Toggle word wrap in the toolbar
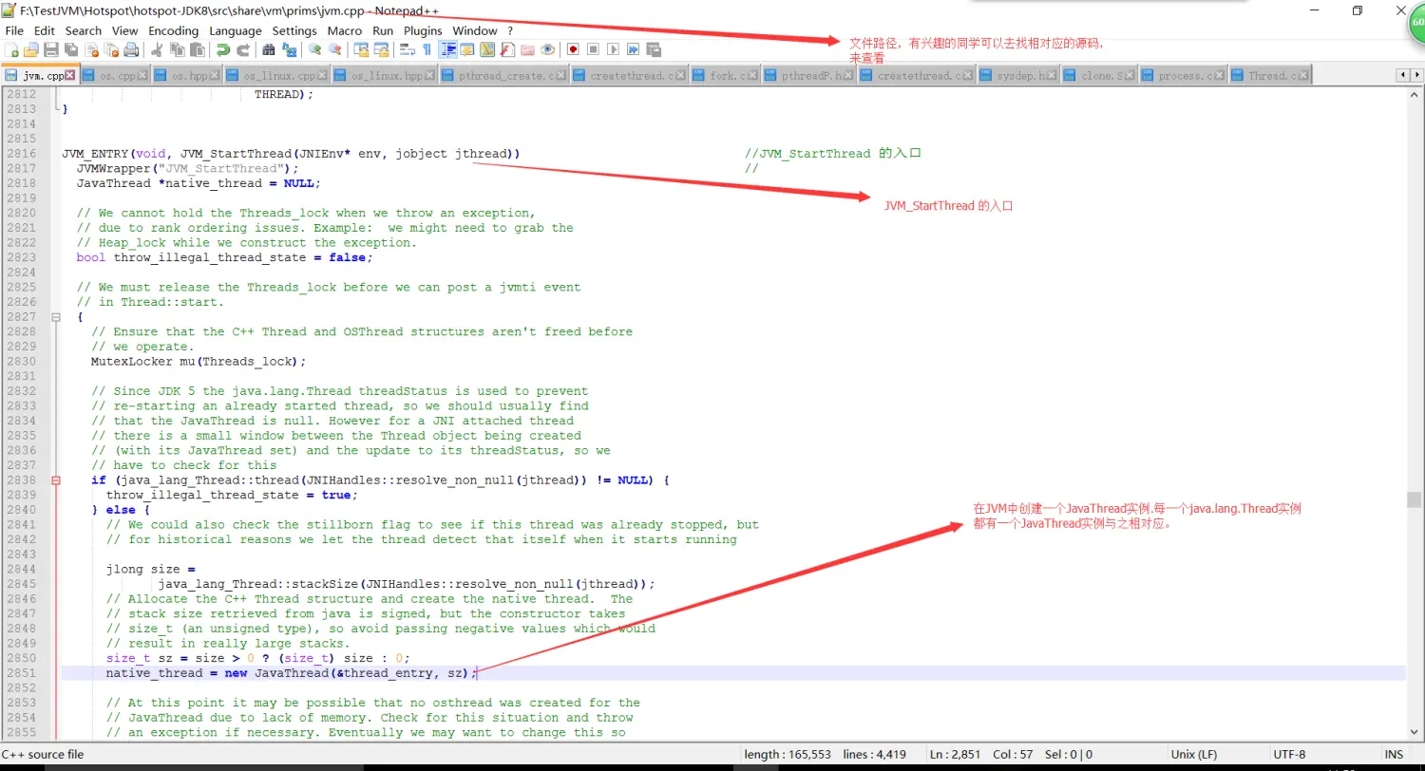This screenshot has height=771, width=1425. point(407,49)
